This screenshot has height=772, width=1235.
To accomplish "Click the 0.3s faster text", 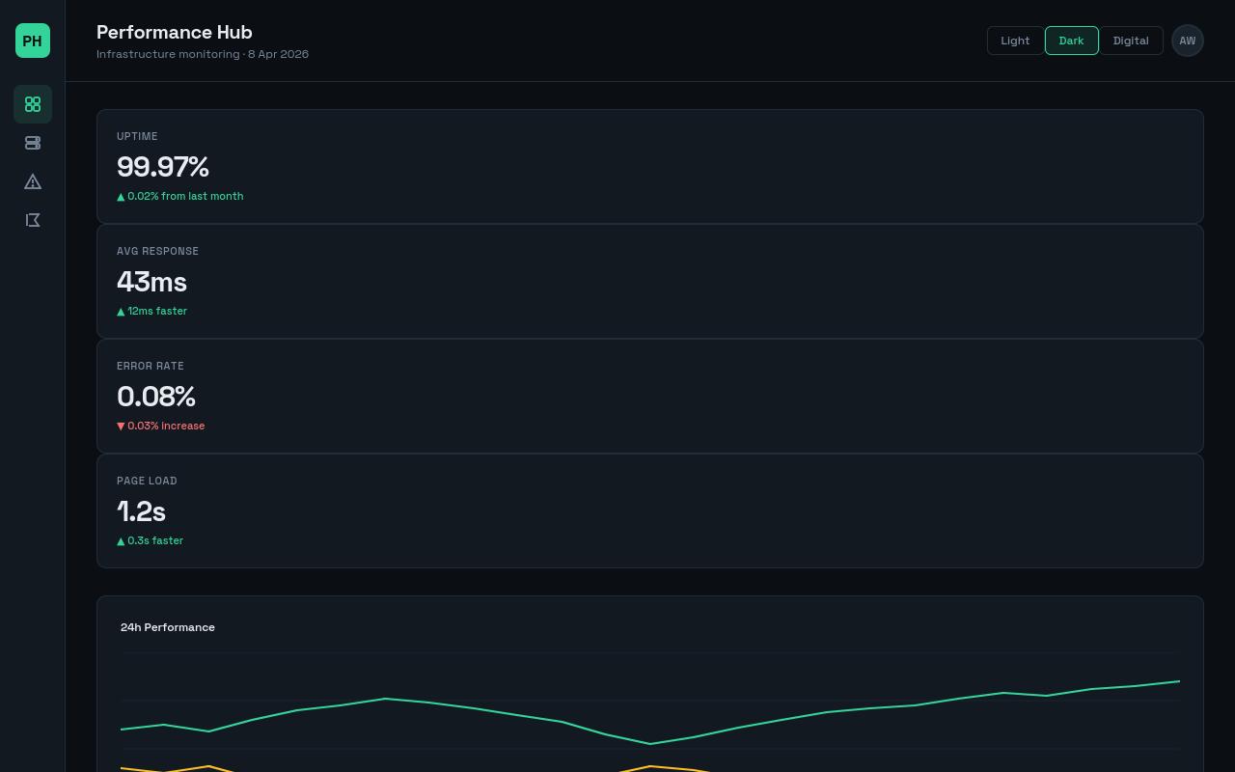I will [x=151, y=540].
